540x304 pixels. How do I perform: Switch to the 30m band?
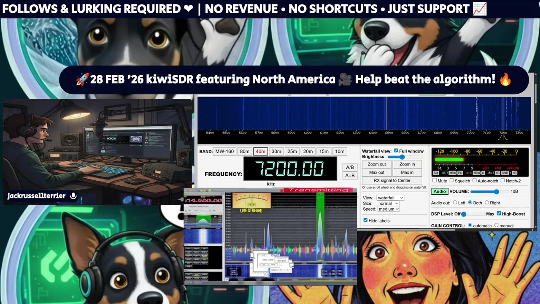coord(276,151)
